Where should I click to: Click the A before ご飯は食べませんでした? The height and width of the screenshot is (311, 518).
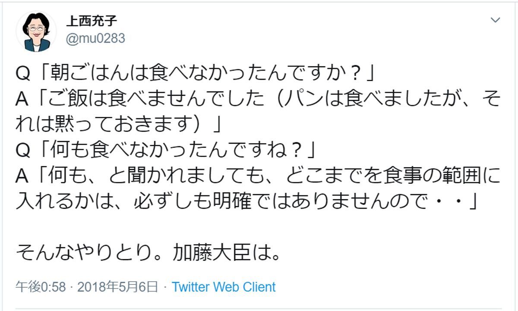[x=22, y=100]
